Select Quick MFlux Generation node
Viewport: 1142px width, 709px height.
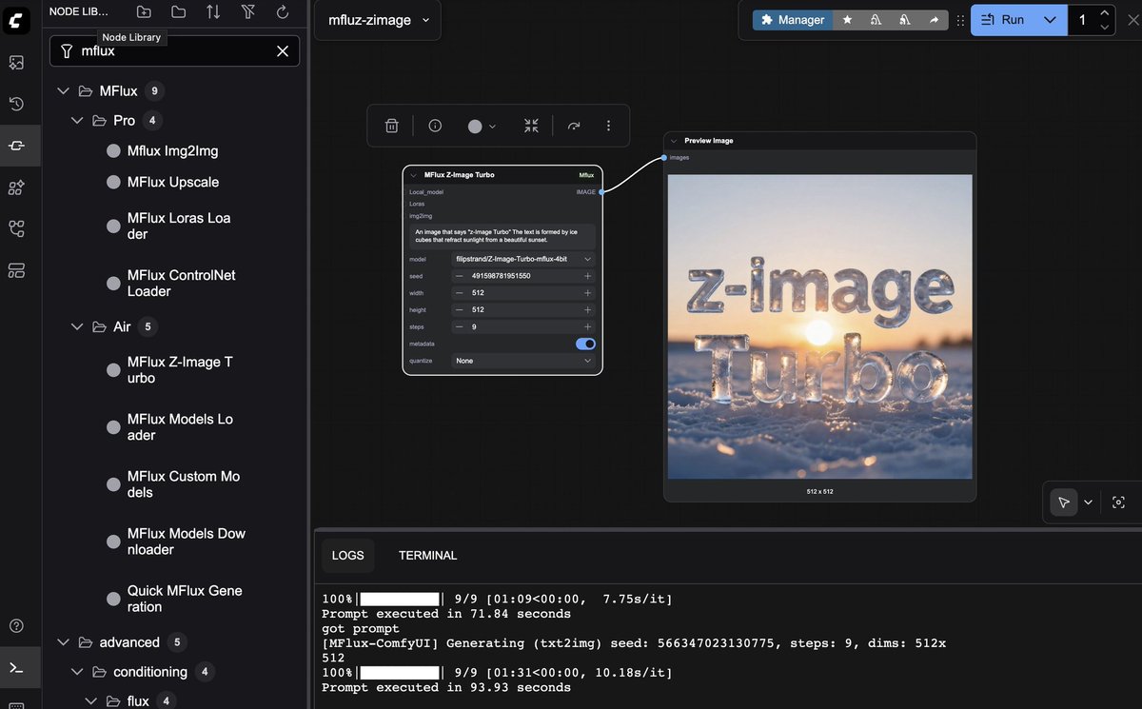(x=185, y=598)
